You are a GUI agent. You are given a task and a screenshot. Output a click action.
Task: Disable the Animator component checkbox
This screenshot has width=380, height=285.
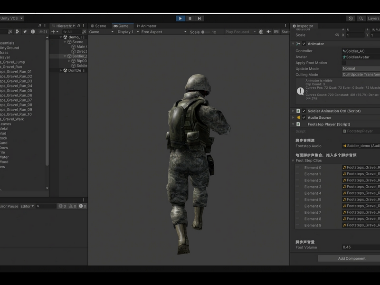[304, 44]
